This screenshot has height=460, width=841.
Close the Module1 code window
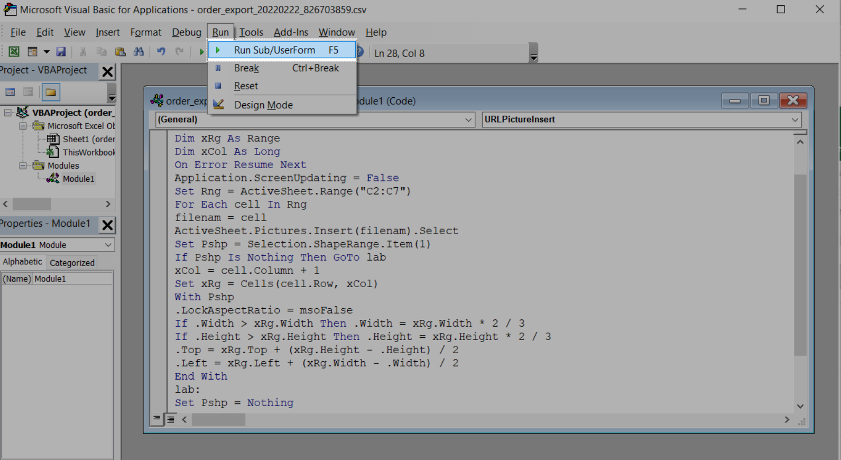[793, 100]
